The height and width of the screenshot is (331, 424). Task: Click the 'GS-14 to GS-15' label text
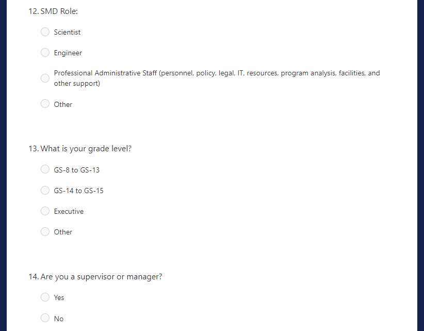[x=78, y=191]
